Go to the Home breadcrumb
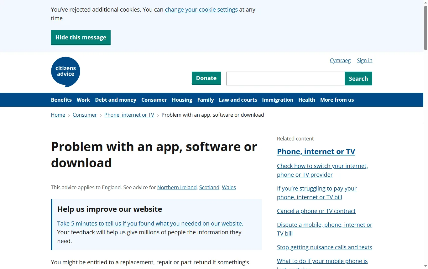428x269 pixels. (58, 115)
